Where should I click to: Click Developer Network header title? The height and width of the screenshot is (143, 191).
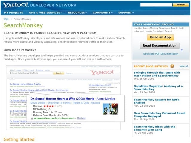[x=53, y=5]
